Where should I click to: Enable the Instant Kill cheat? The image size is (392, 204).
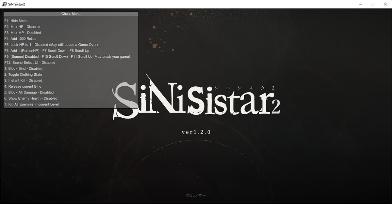pyautogui.click(x=23, y=80)
